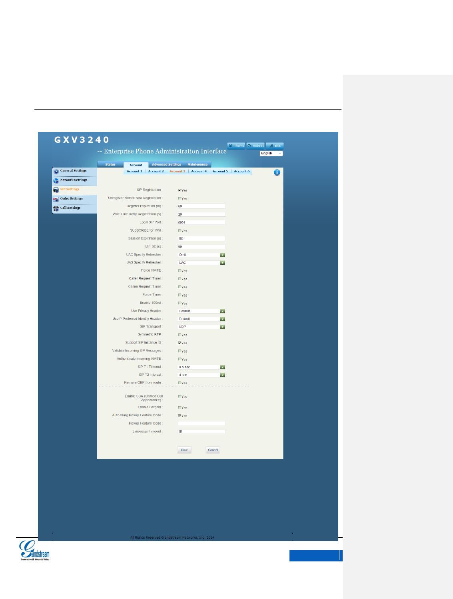
Task: Click Wait Time Retry Registration field
Action: [x=202, y=214]
